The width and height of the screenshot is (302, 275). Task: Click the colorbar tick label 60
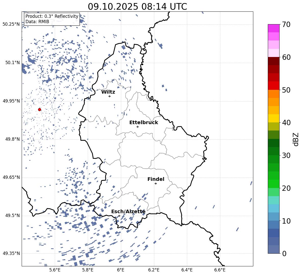[x=286, y=57]
